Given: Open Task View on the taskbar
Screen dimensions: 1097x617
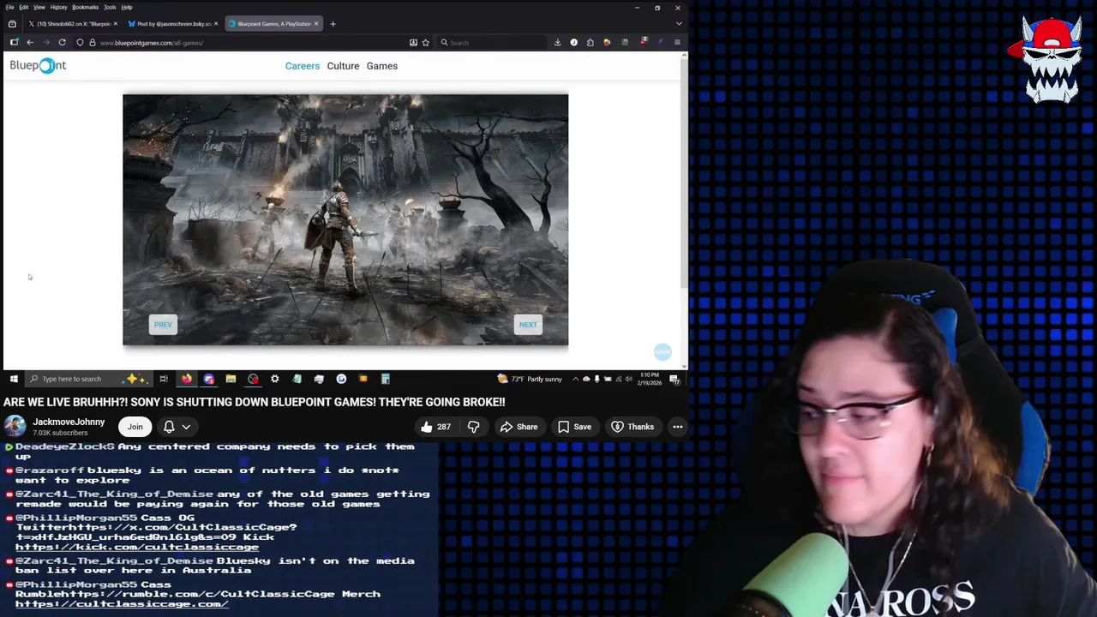Looking at the screenshot, I should coord(163,379).
